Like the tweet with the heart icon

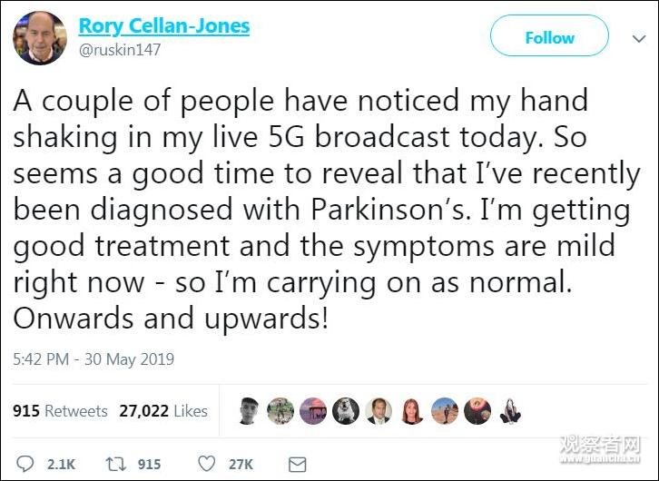[207, 464]
